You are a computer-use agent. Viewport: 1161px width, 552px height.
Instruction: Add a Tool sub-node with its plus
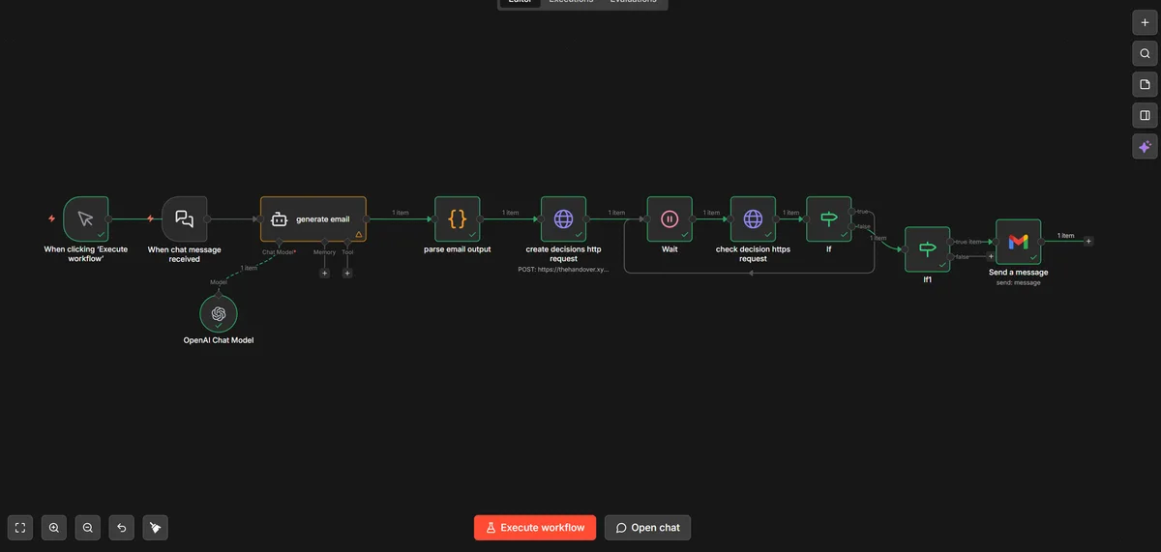(x=347, y=273)
